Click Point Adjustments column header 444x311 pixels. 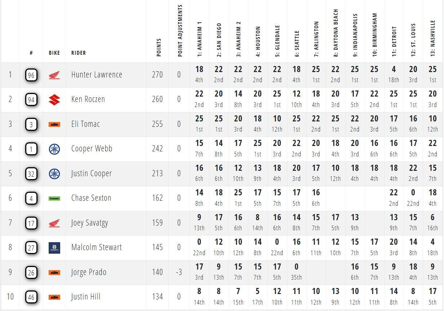(180, 31)
